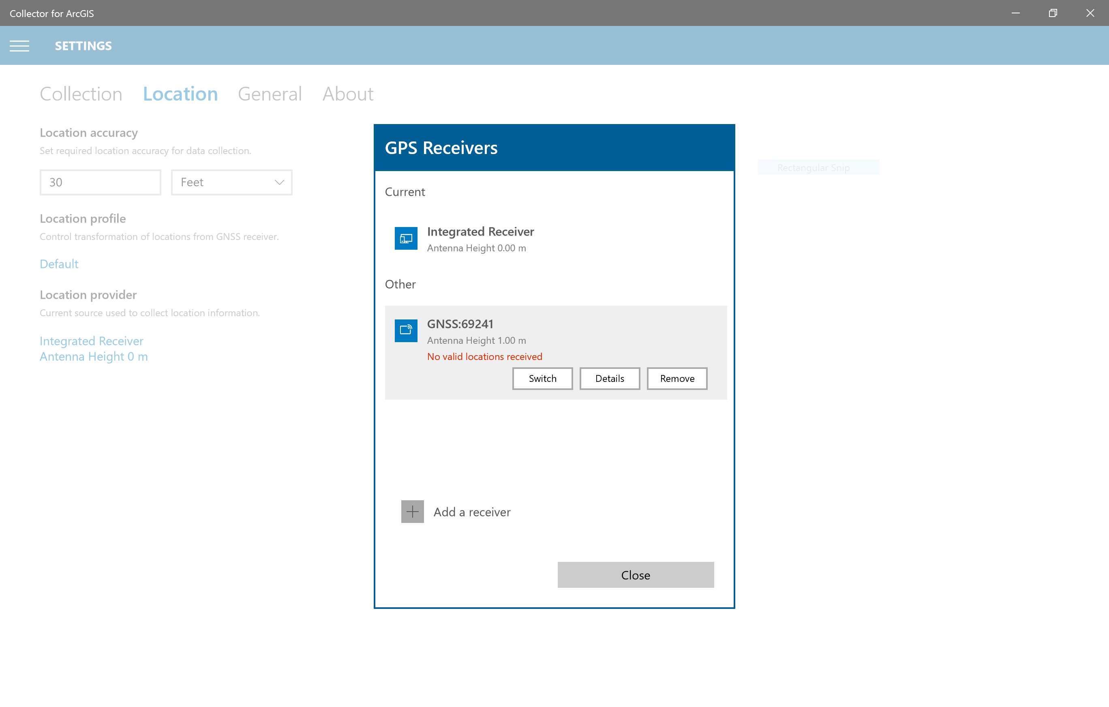Click the Location provider heading
Image resolution: width=1109 pixels, height=707 pixels.
point(88,295)
